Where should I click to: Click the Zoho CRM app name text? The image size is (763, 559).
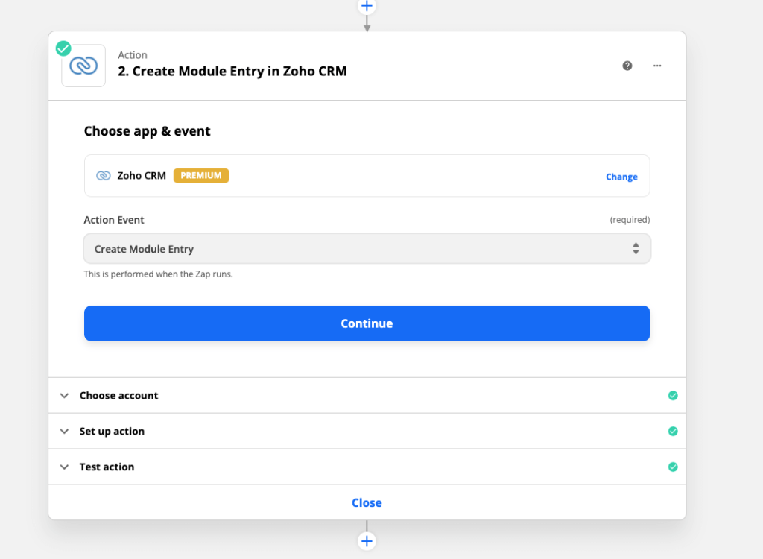click(141, 176)
